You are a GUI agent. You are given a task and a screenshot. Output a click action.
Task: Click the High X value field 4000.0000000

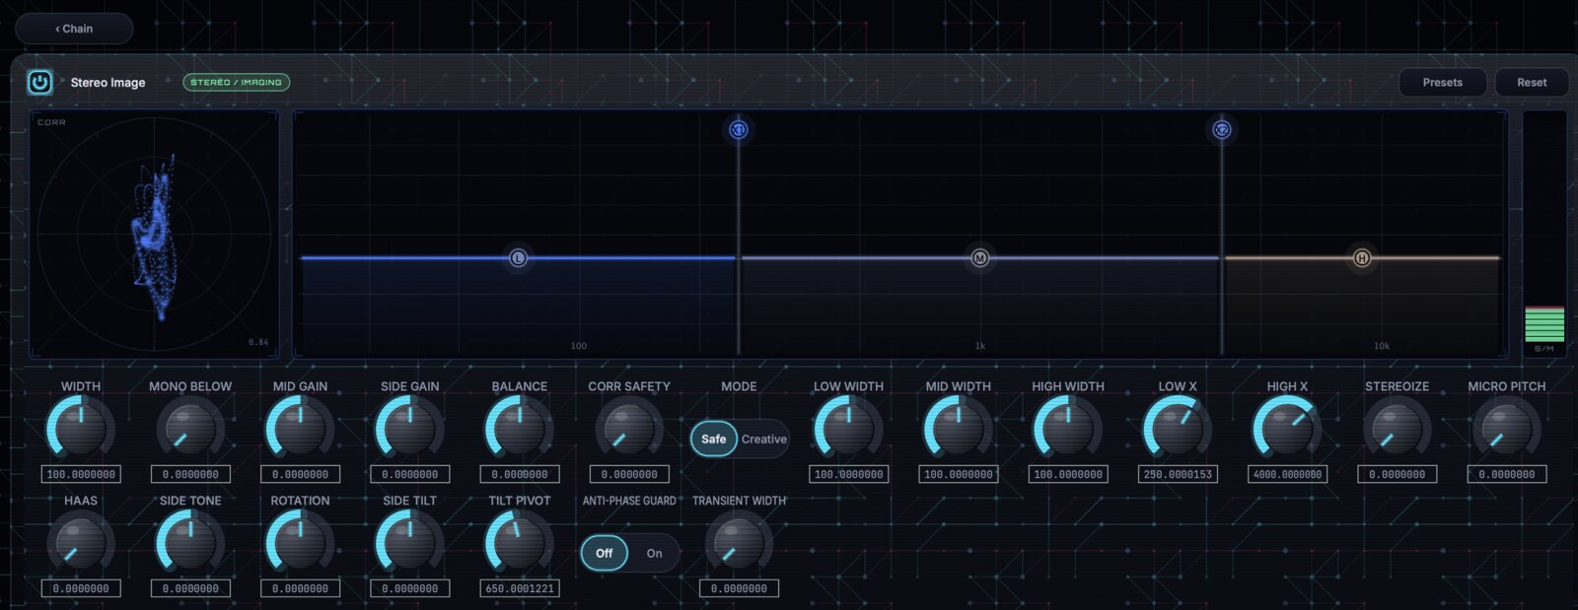[x=1287, y=474]
